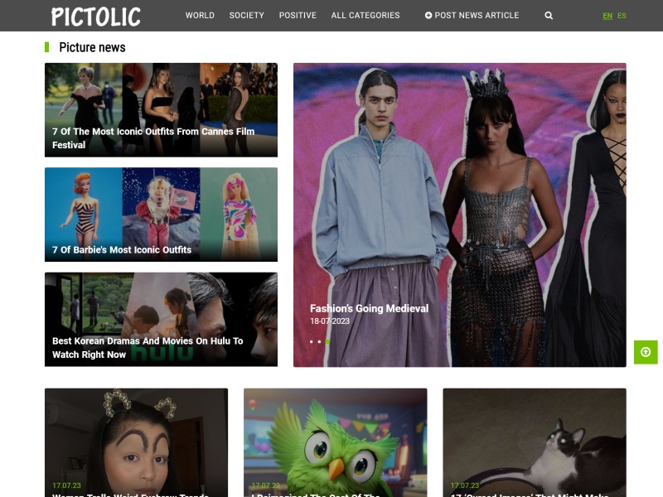Open the WORLD section

[201, 15]
